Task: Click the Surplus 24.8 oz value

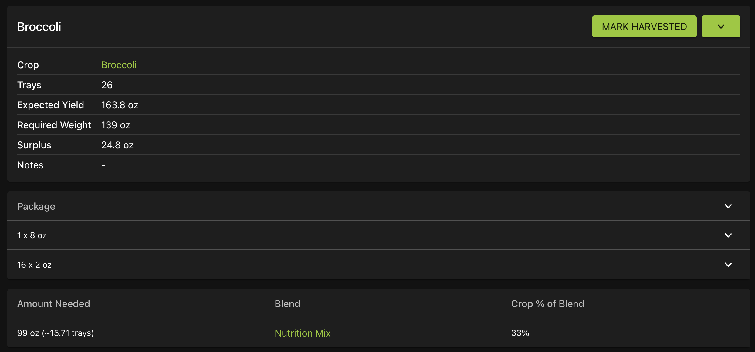Action: (117, 145)
